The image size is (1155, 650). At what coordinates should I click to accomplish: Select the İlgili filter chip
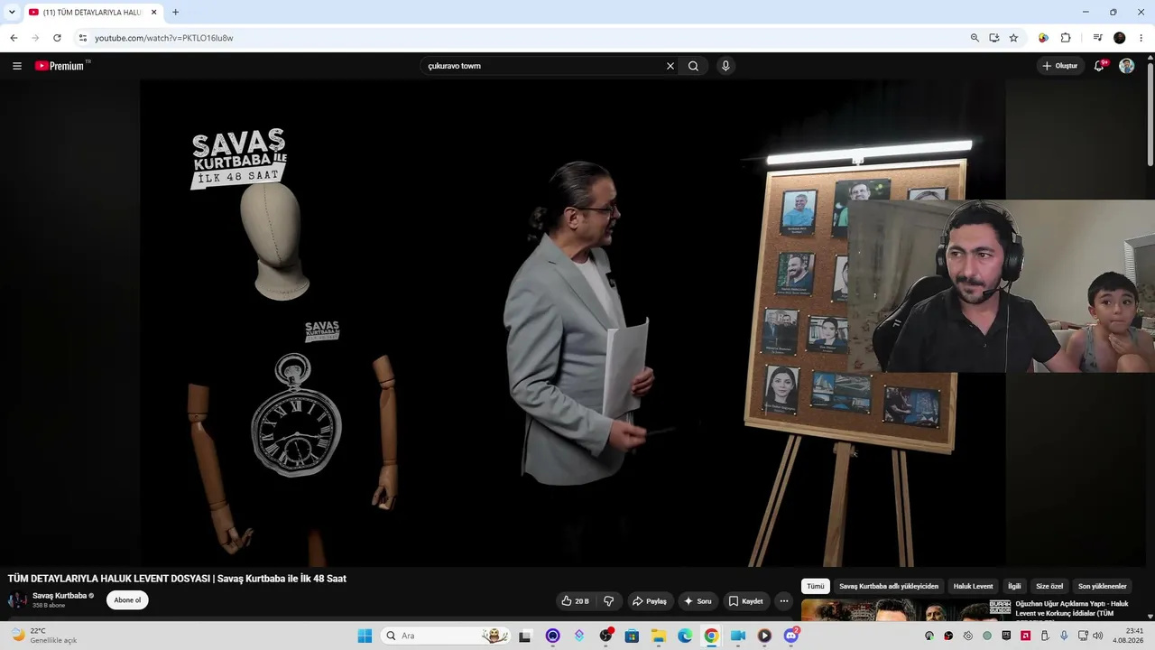click(1014, 587)
